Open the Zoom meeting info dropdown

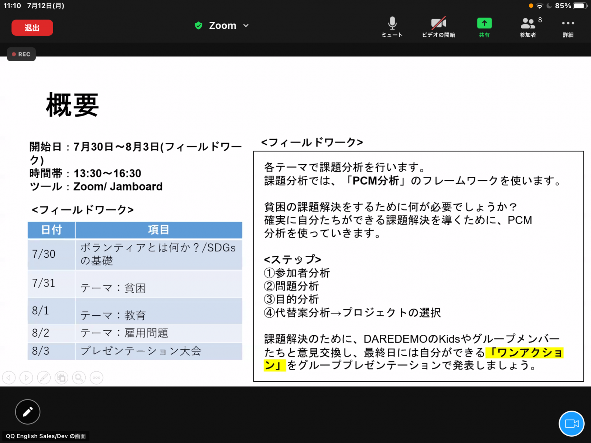pos(229,25)
